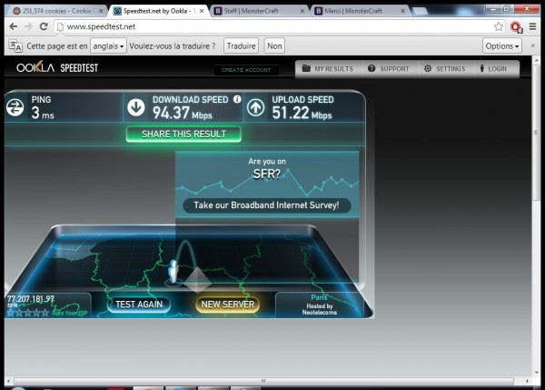Open a new browser tab
545x390 pixels.
tap(420, 11)
